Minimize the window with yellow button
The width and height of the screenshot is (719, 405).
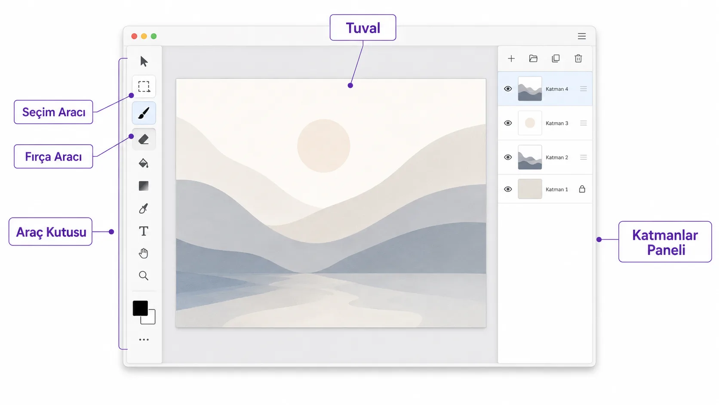click(x=144, y=36)
